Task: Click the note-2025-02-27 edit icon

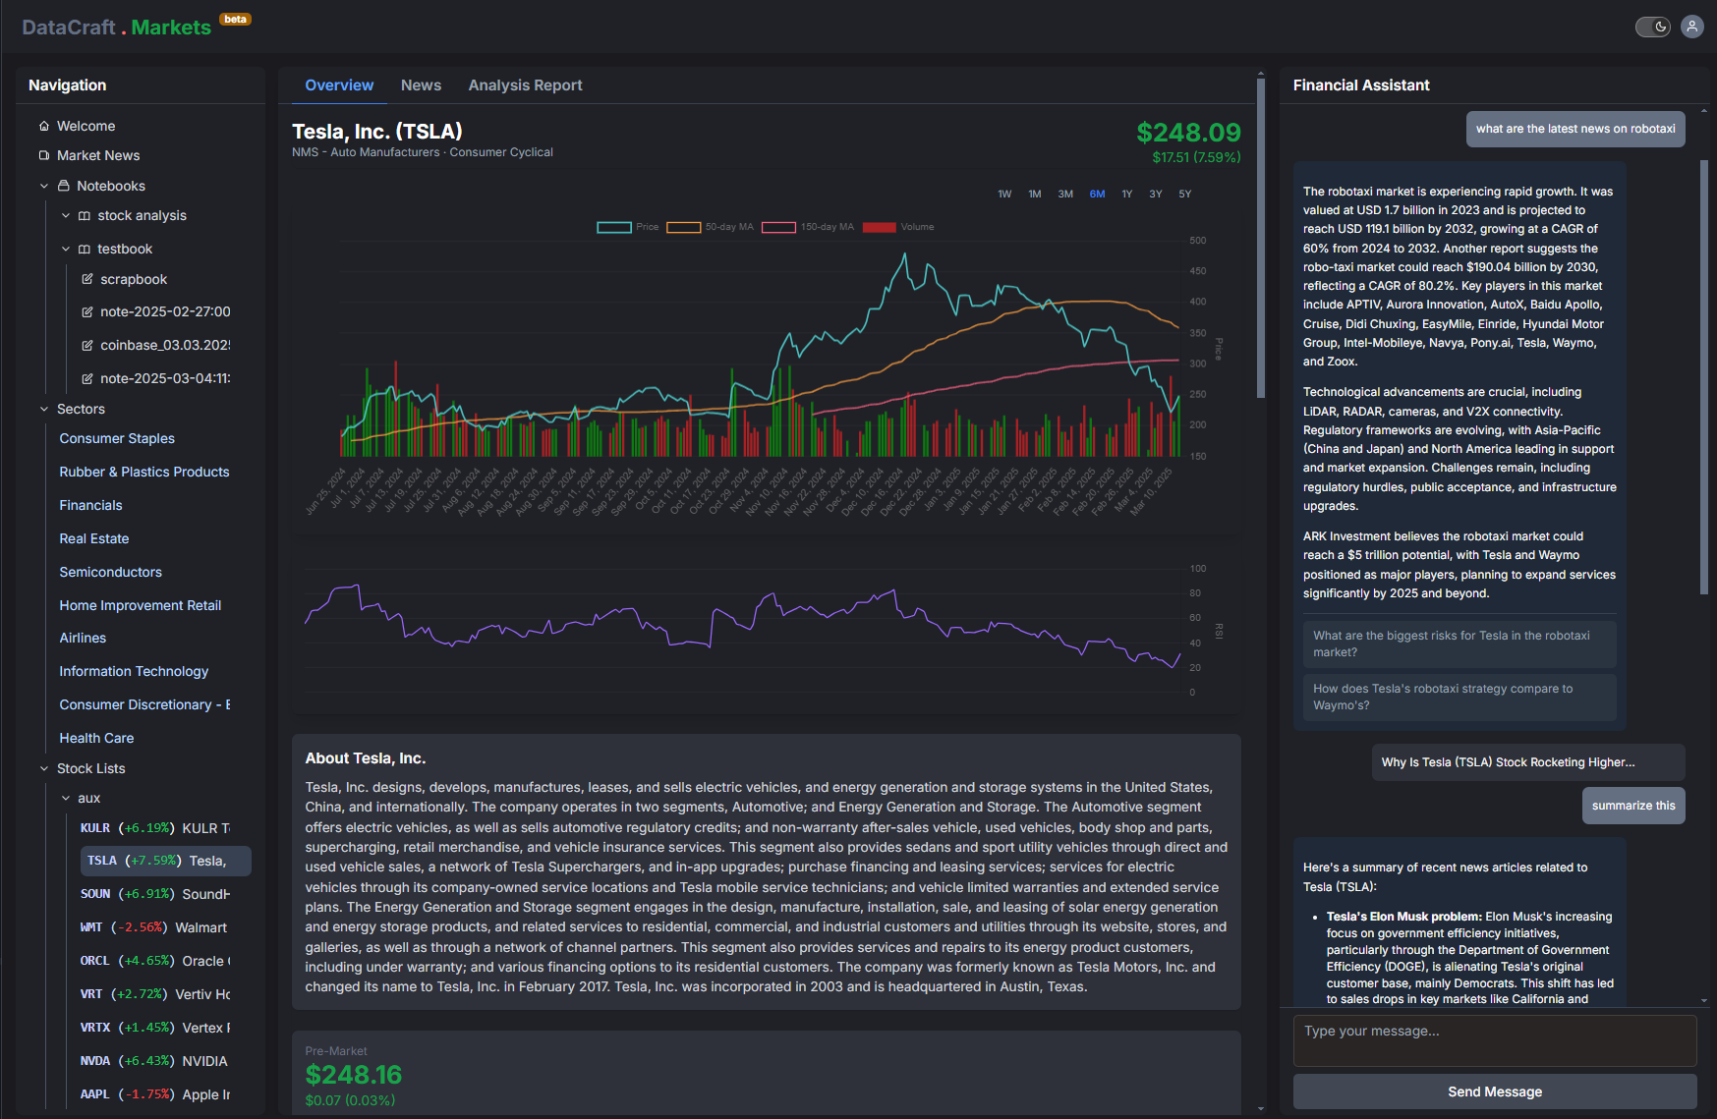Action: (x=87, y=311)
